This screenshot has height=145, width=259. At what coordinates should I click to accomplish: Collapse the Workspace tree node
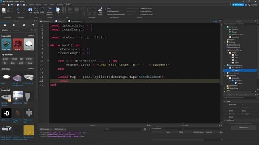tap(225, 27)
